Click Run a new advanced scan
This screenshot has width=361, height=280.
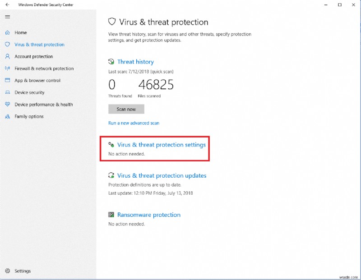(134, 123)
